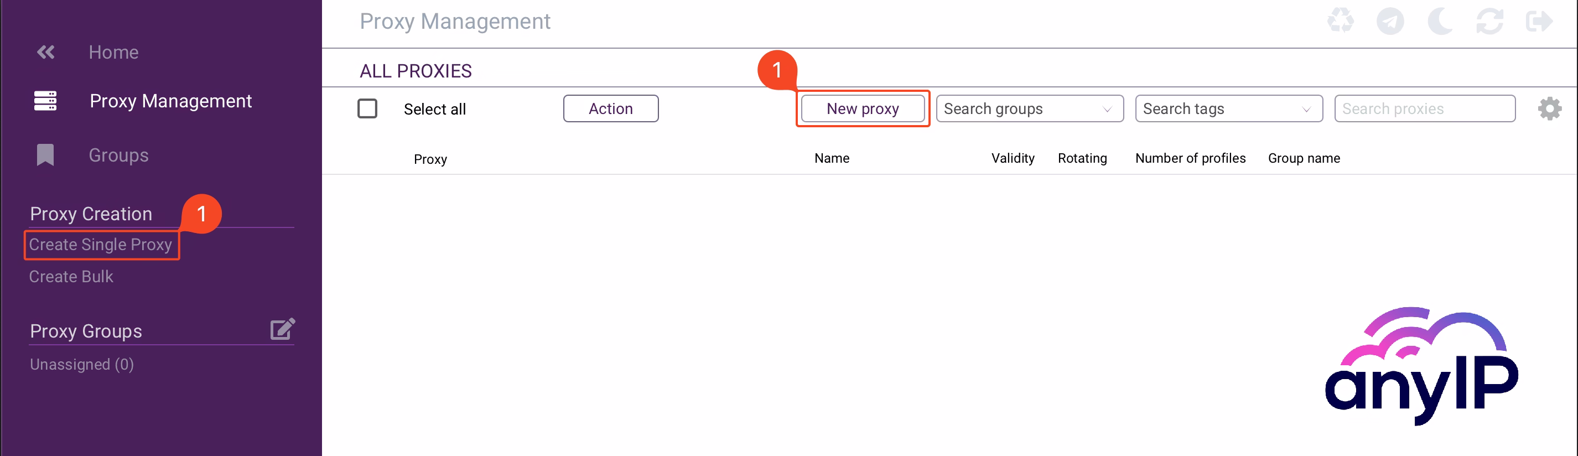Toggle selection of all proxies
Image resolution: width=1578 pixels, height=456 pixels.
coord(367,108)
